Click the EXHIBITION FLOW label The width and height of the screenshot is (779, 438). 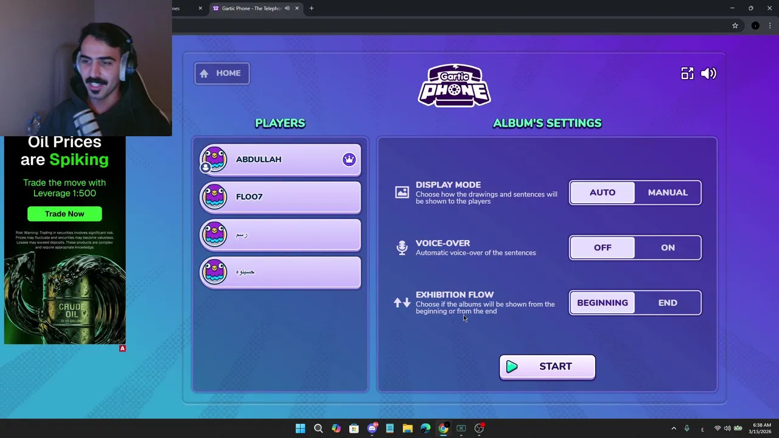(x=455, y=294)
